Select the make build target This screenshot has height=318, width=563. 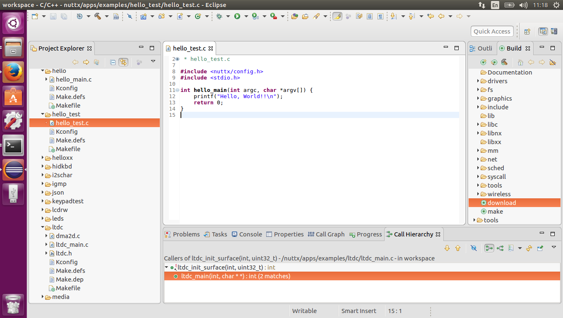(495, 212)
